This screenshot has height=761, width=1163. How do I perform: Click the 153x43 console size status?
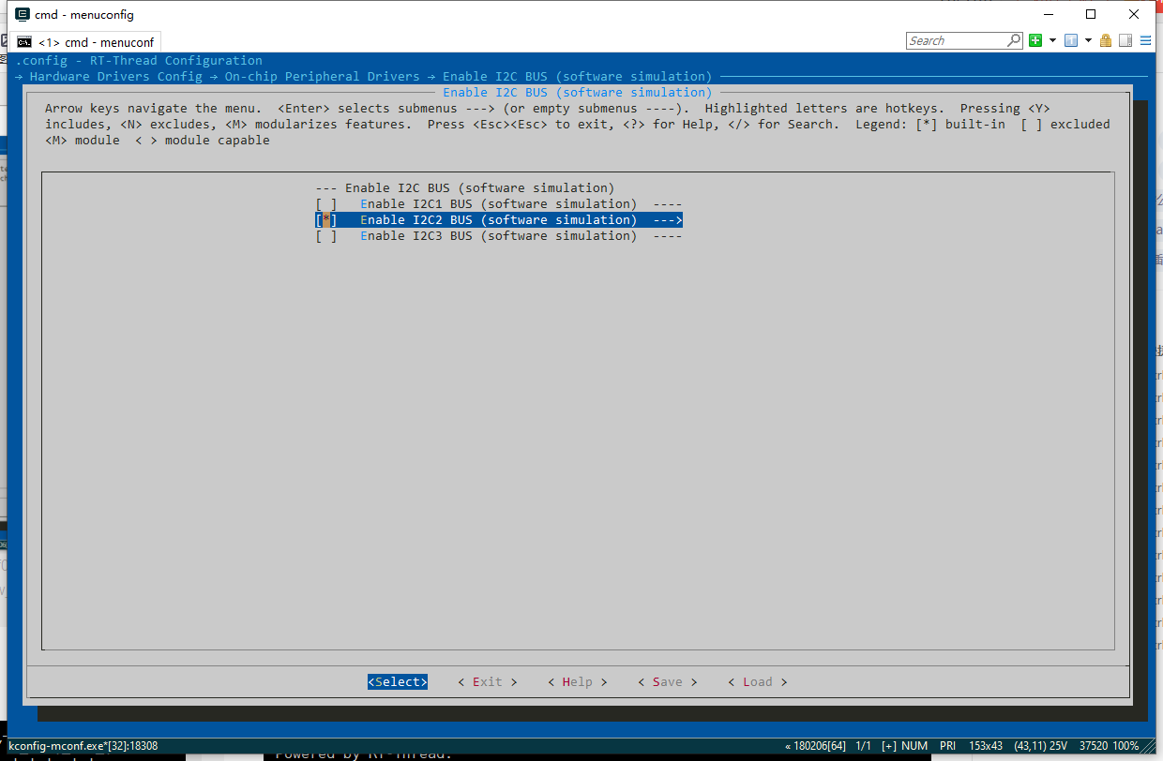[988, 746]
